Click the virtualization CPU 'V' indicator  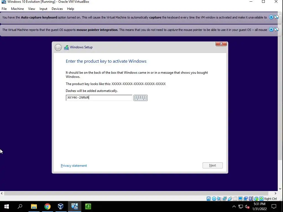(x=251, y=199)
